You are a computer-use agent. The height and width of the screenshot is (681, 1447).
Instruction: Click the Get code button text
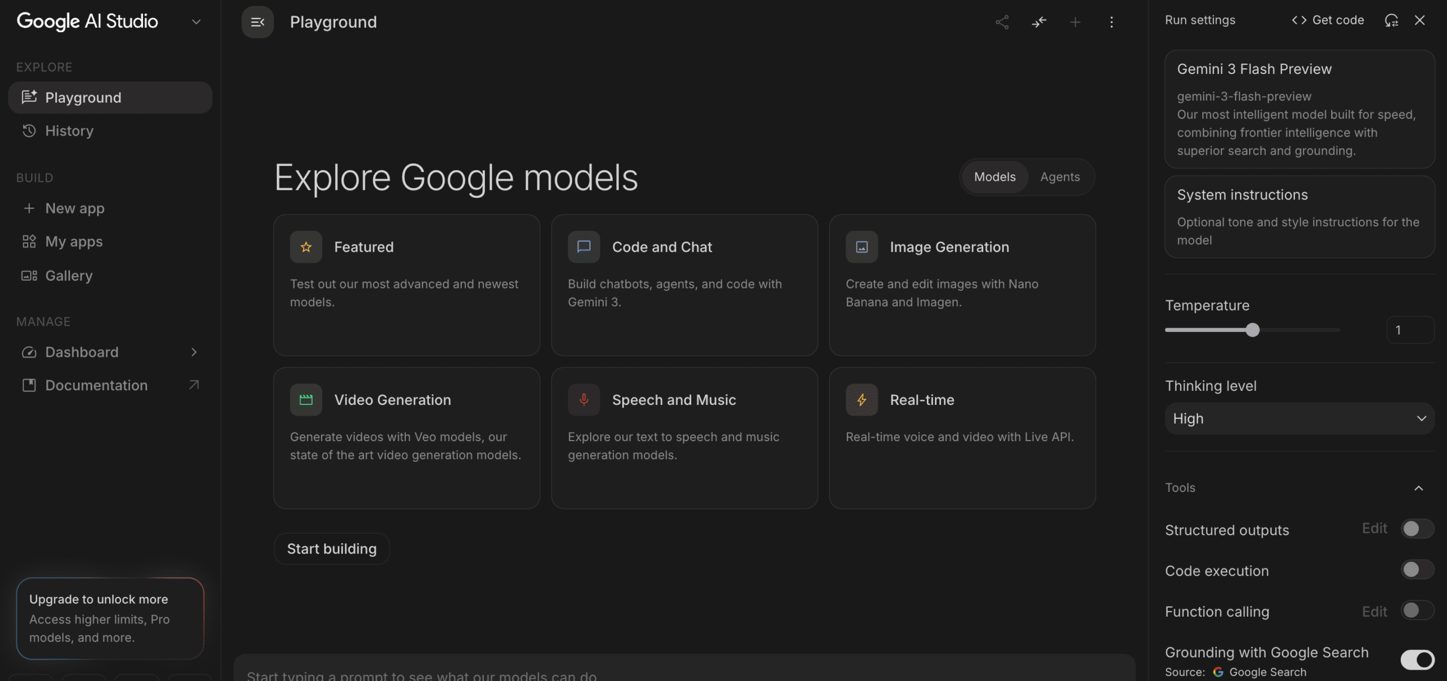1338,20
